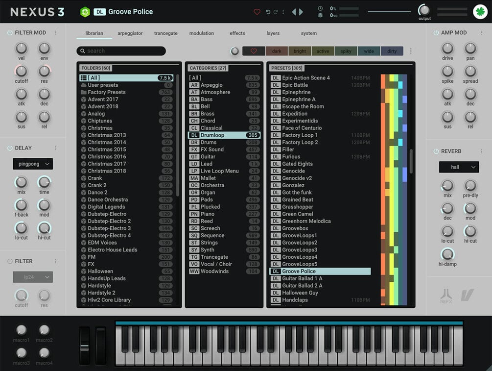Open Delay panel options dots menu

coord(55,148)
